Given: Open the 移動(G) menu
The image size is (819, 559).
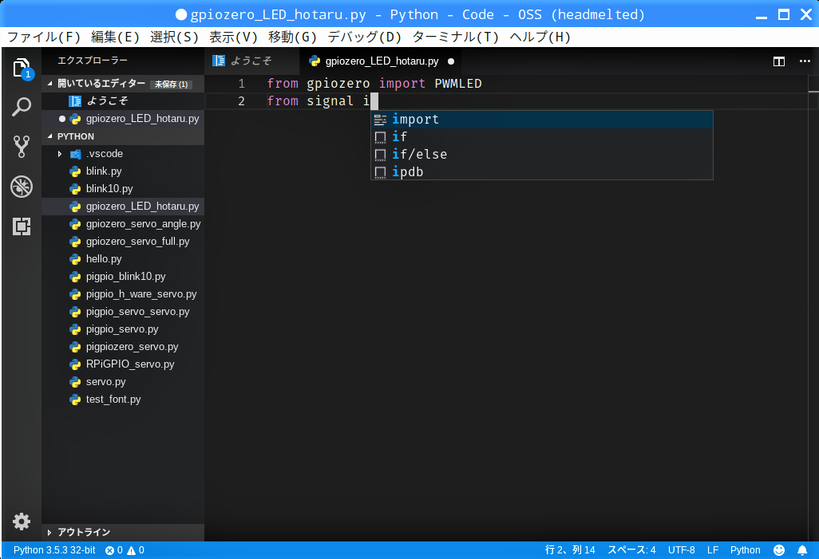Looking at the screenshot, I should coord(292,37).
